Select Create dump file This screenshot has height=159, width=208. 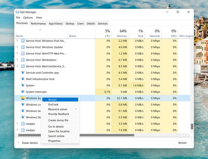[x=60, y=120]
